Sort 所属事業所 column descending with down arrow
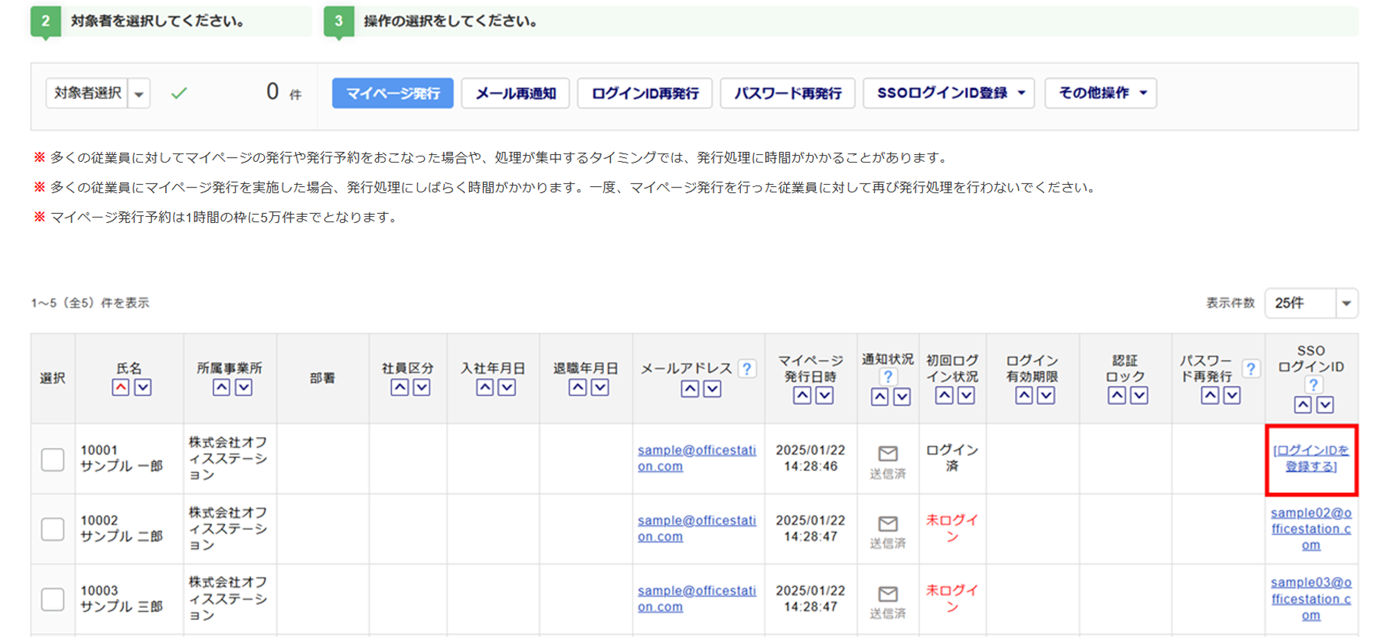1390x637 pixels. point(243,388)
